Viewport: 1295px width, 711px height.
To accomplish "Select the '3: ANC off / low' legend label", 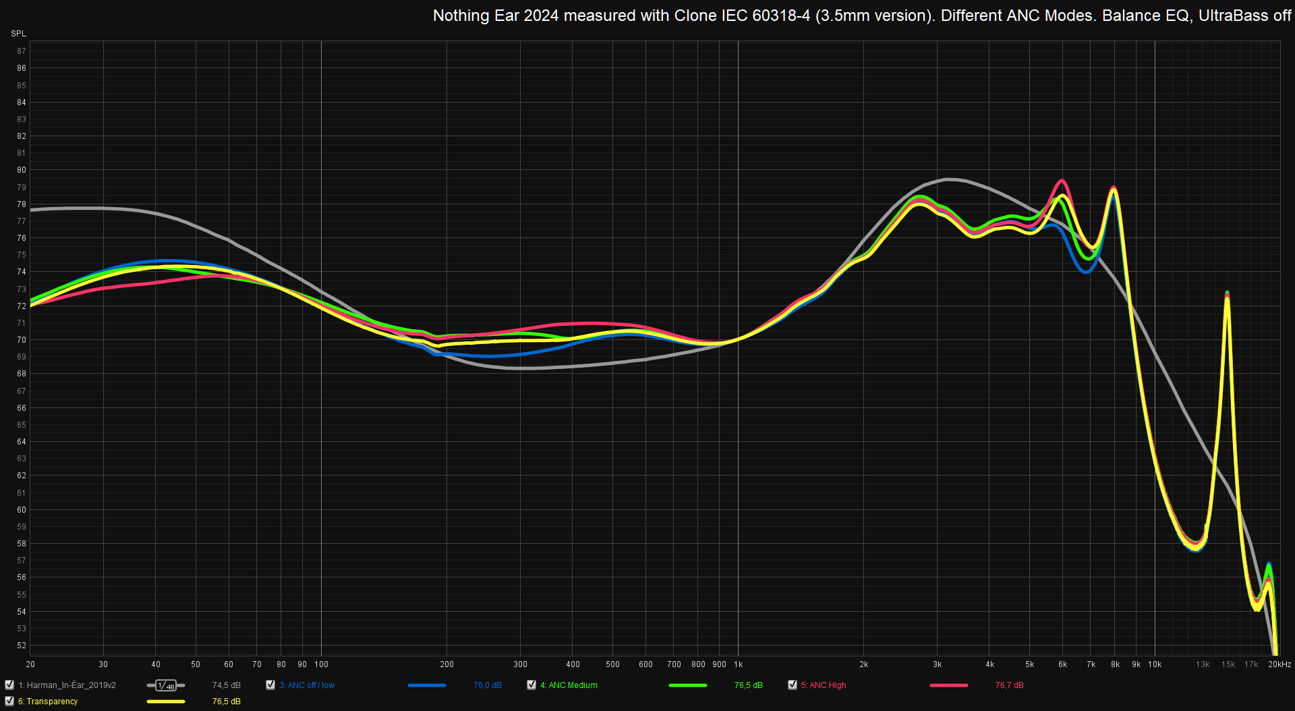I will click(x=307, y=685).
